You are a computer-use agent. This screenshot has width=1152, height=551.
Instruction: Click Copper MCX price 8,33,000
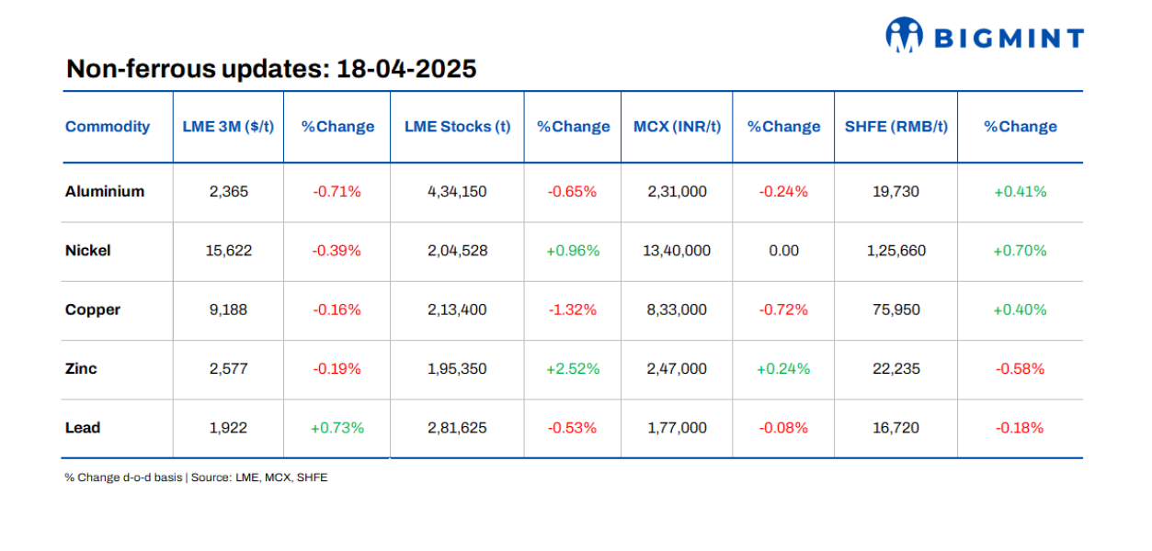pos(677,309)
